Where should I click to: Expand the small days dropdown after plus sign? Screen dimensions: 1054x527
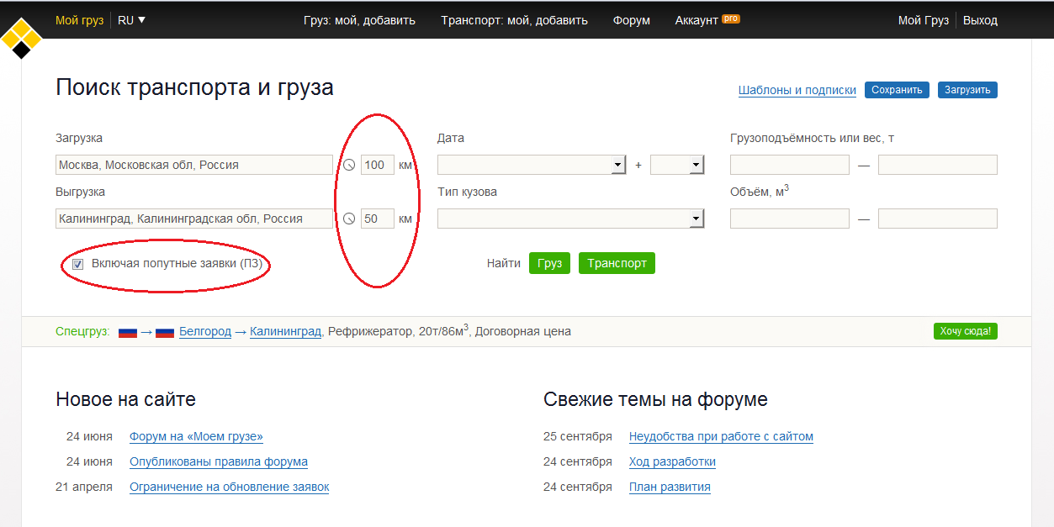click(696, 166)
